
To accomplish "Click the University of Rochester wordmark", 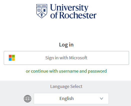I will 73,11.
